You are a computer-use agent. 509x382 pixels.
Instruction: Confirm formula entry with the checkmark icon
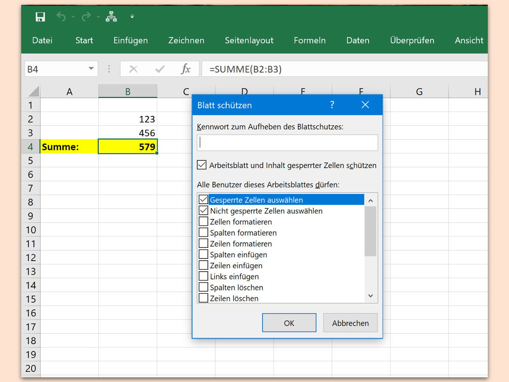(x=160, y=69)
